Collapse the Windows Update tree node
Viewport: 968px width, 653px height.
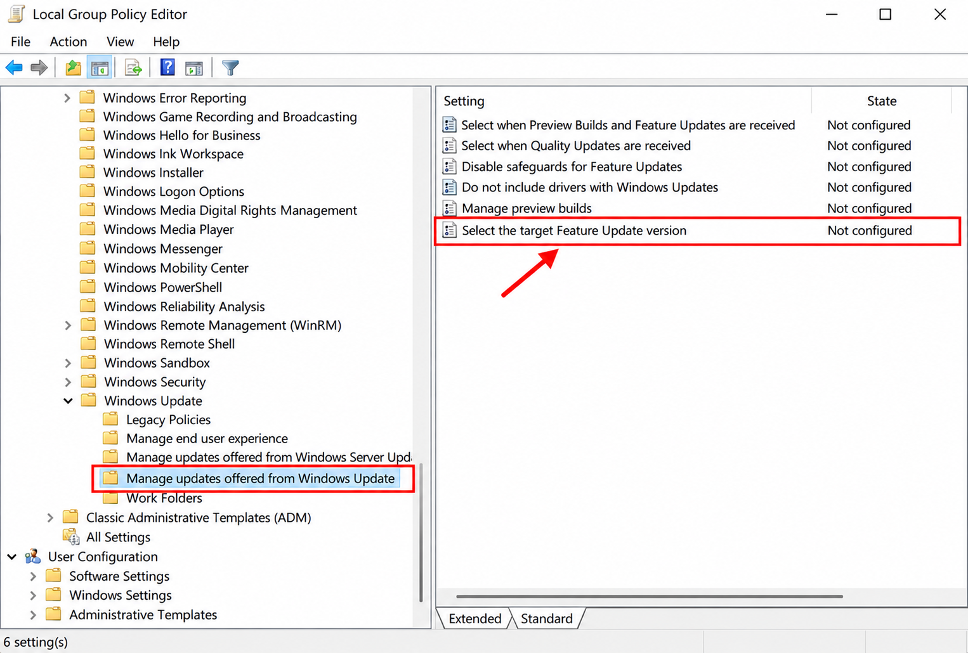[67, 401]
